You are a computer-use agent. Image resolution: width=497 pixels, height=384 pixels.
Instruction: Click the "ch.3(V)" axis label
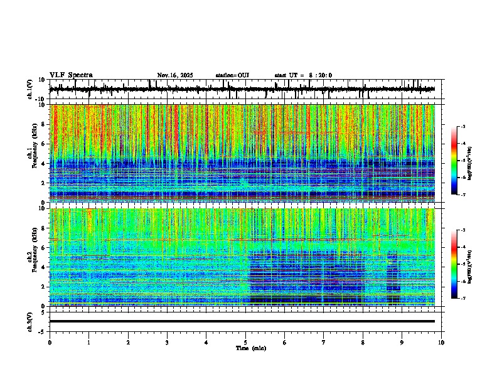coord(30,322)
